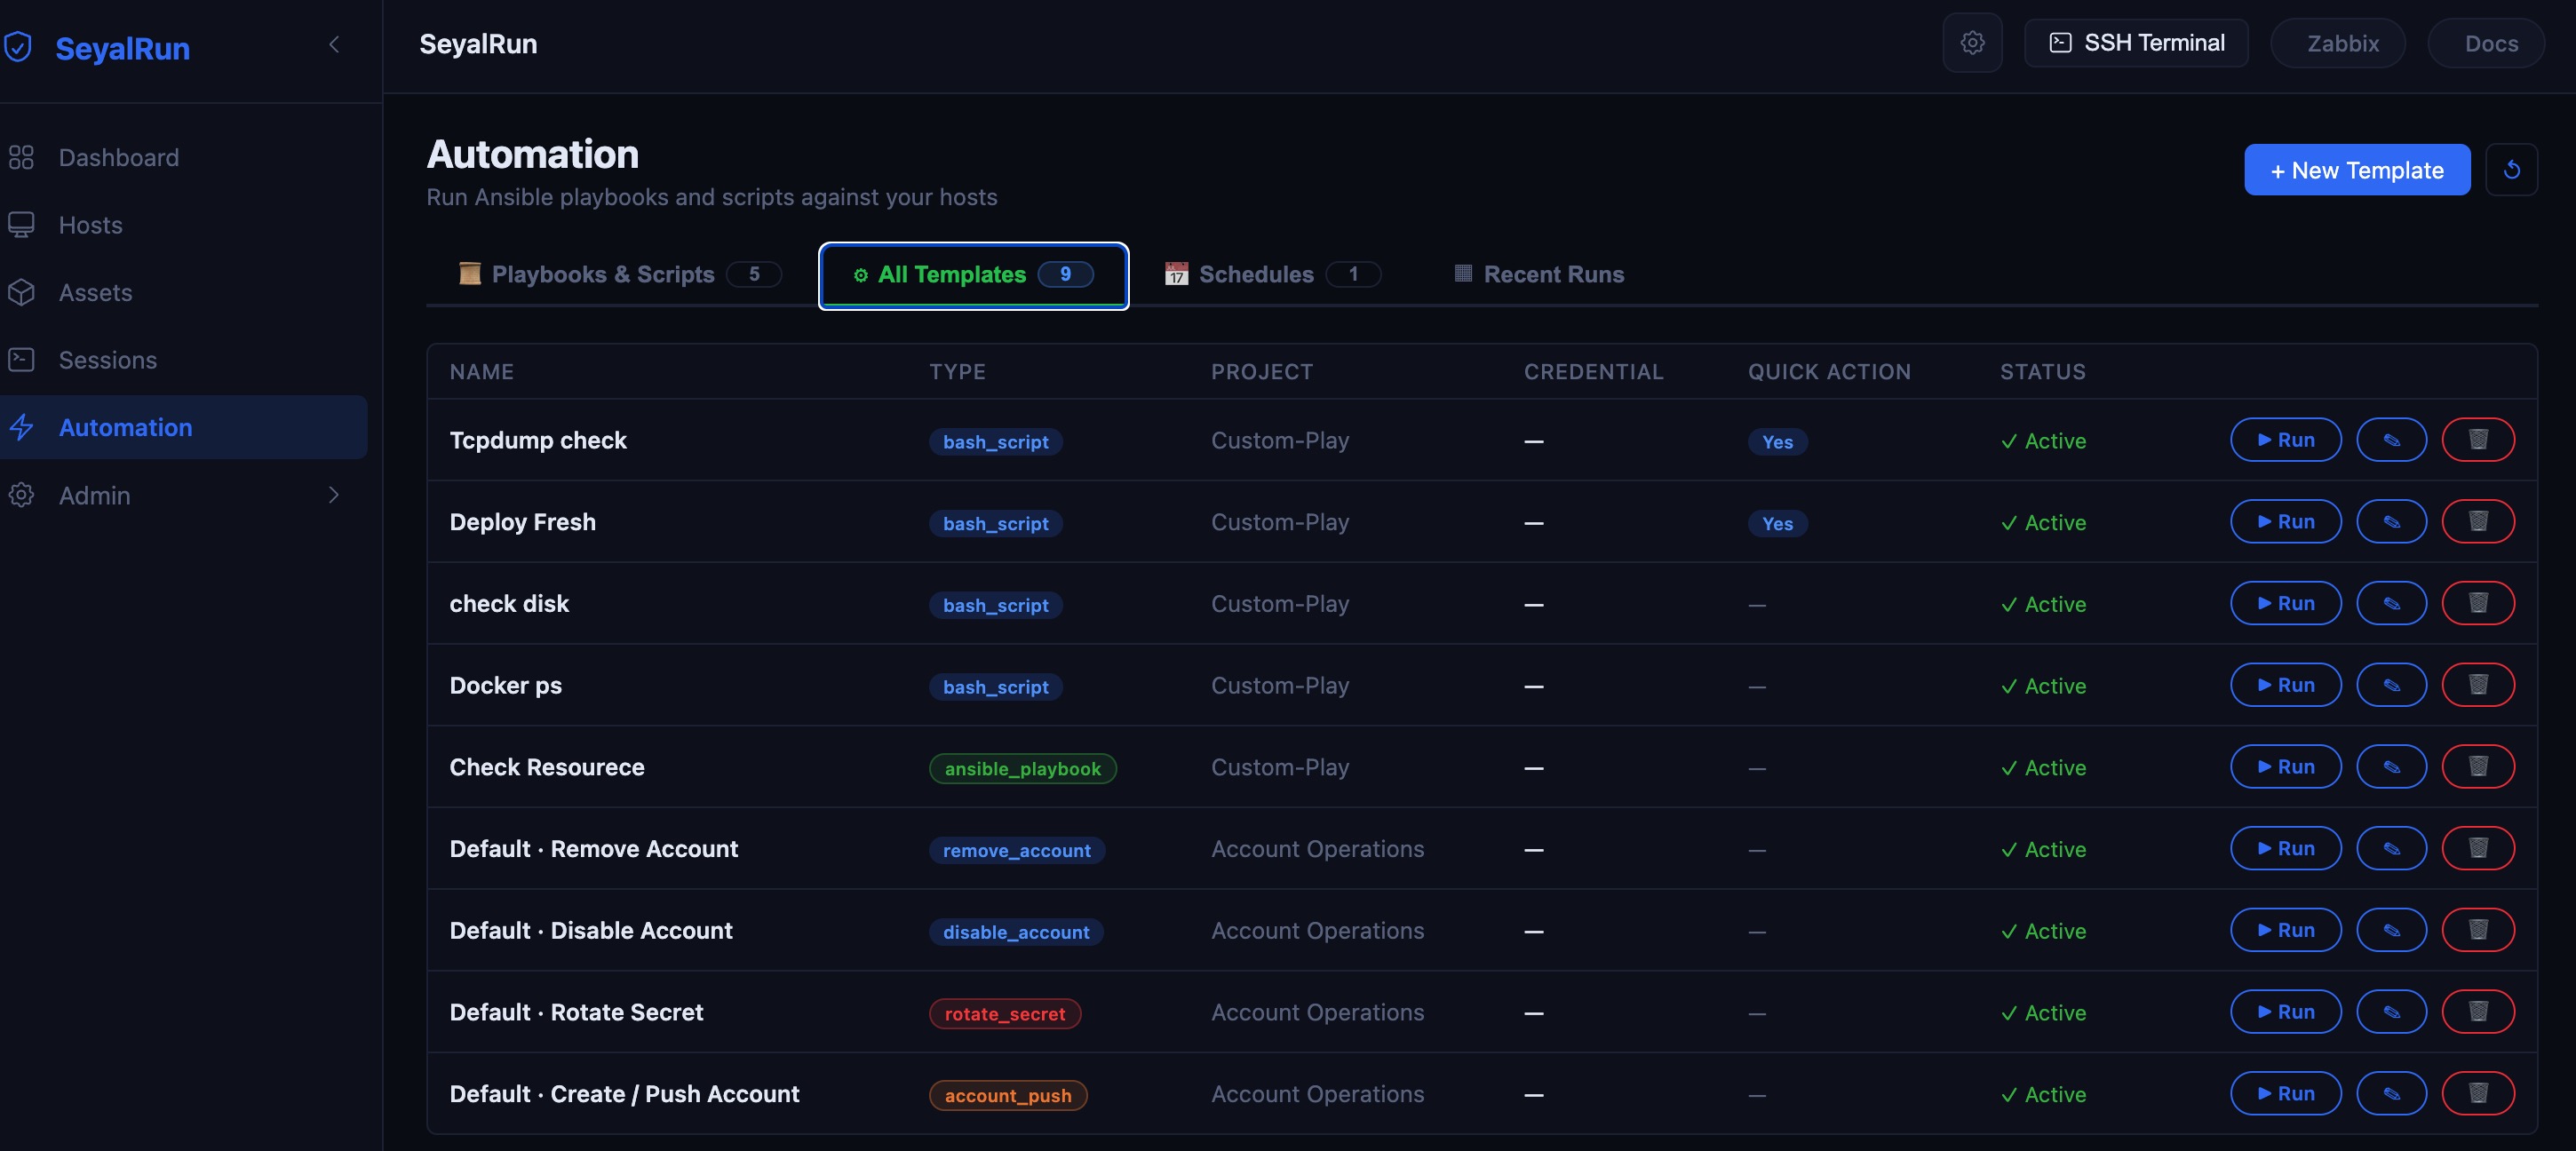Delete the Check Resourece template
The width and height of the screenshot is (2576, 1151).
(2478, 767)
